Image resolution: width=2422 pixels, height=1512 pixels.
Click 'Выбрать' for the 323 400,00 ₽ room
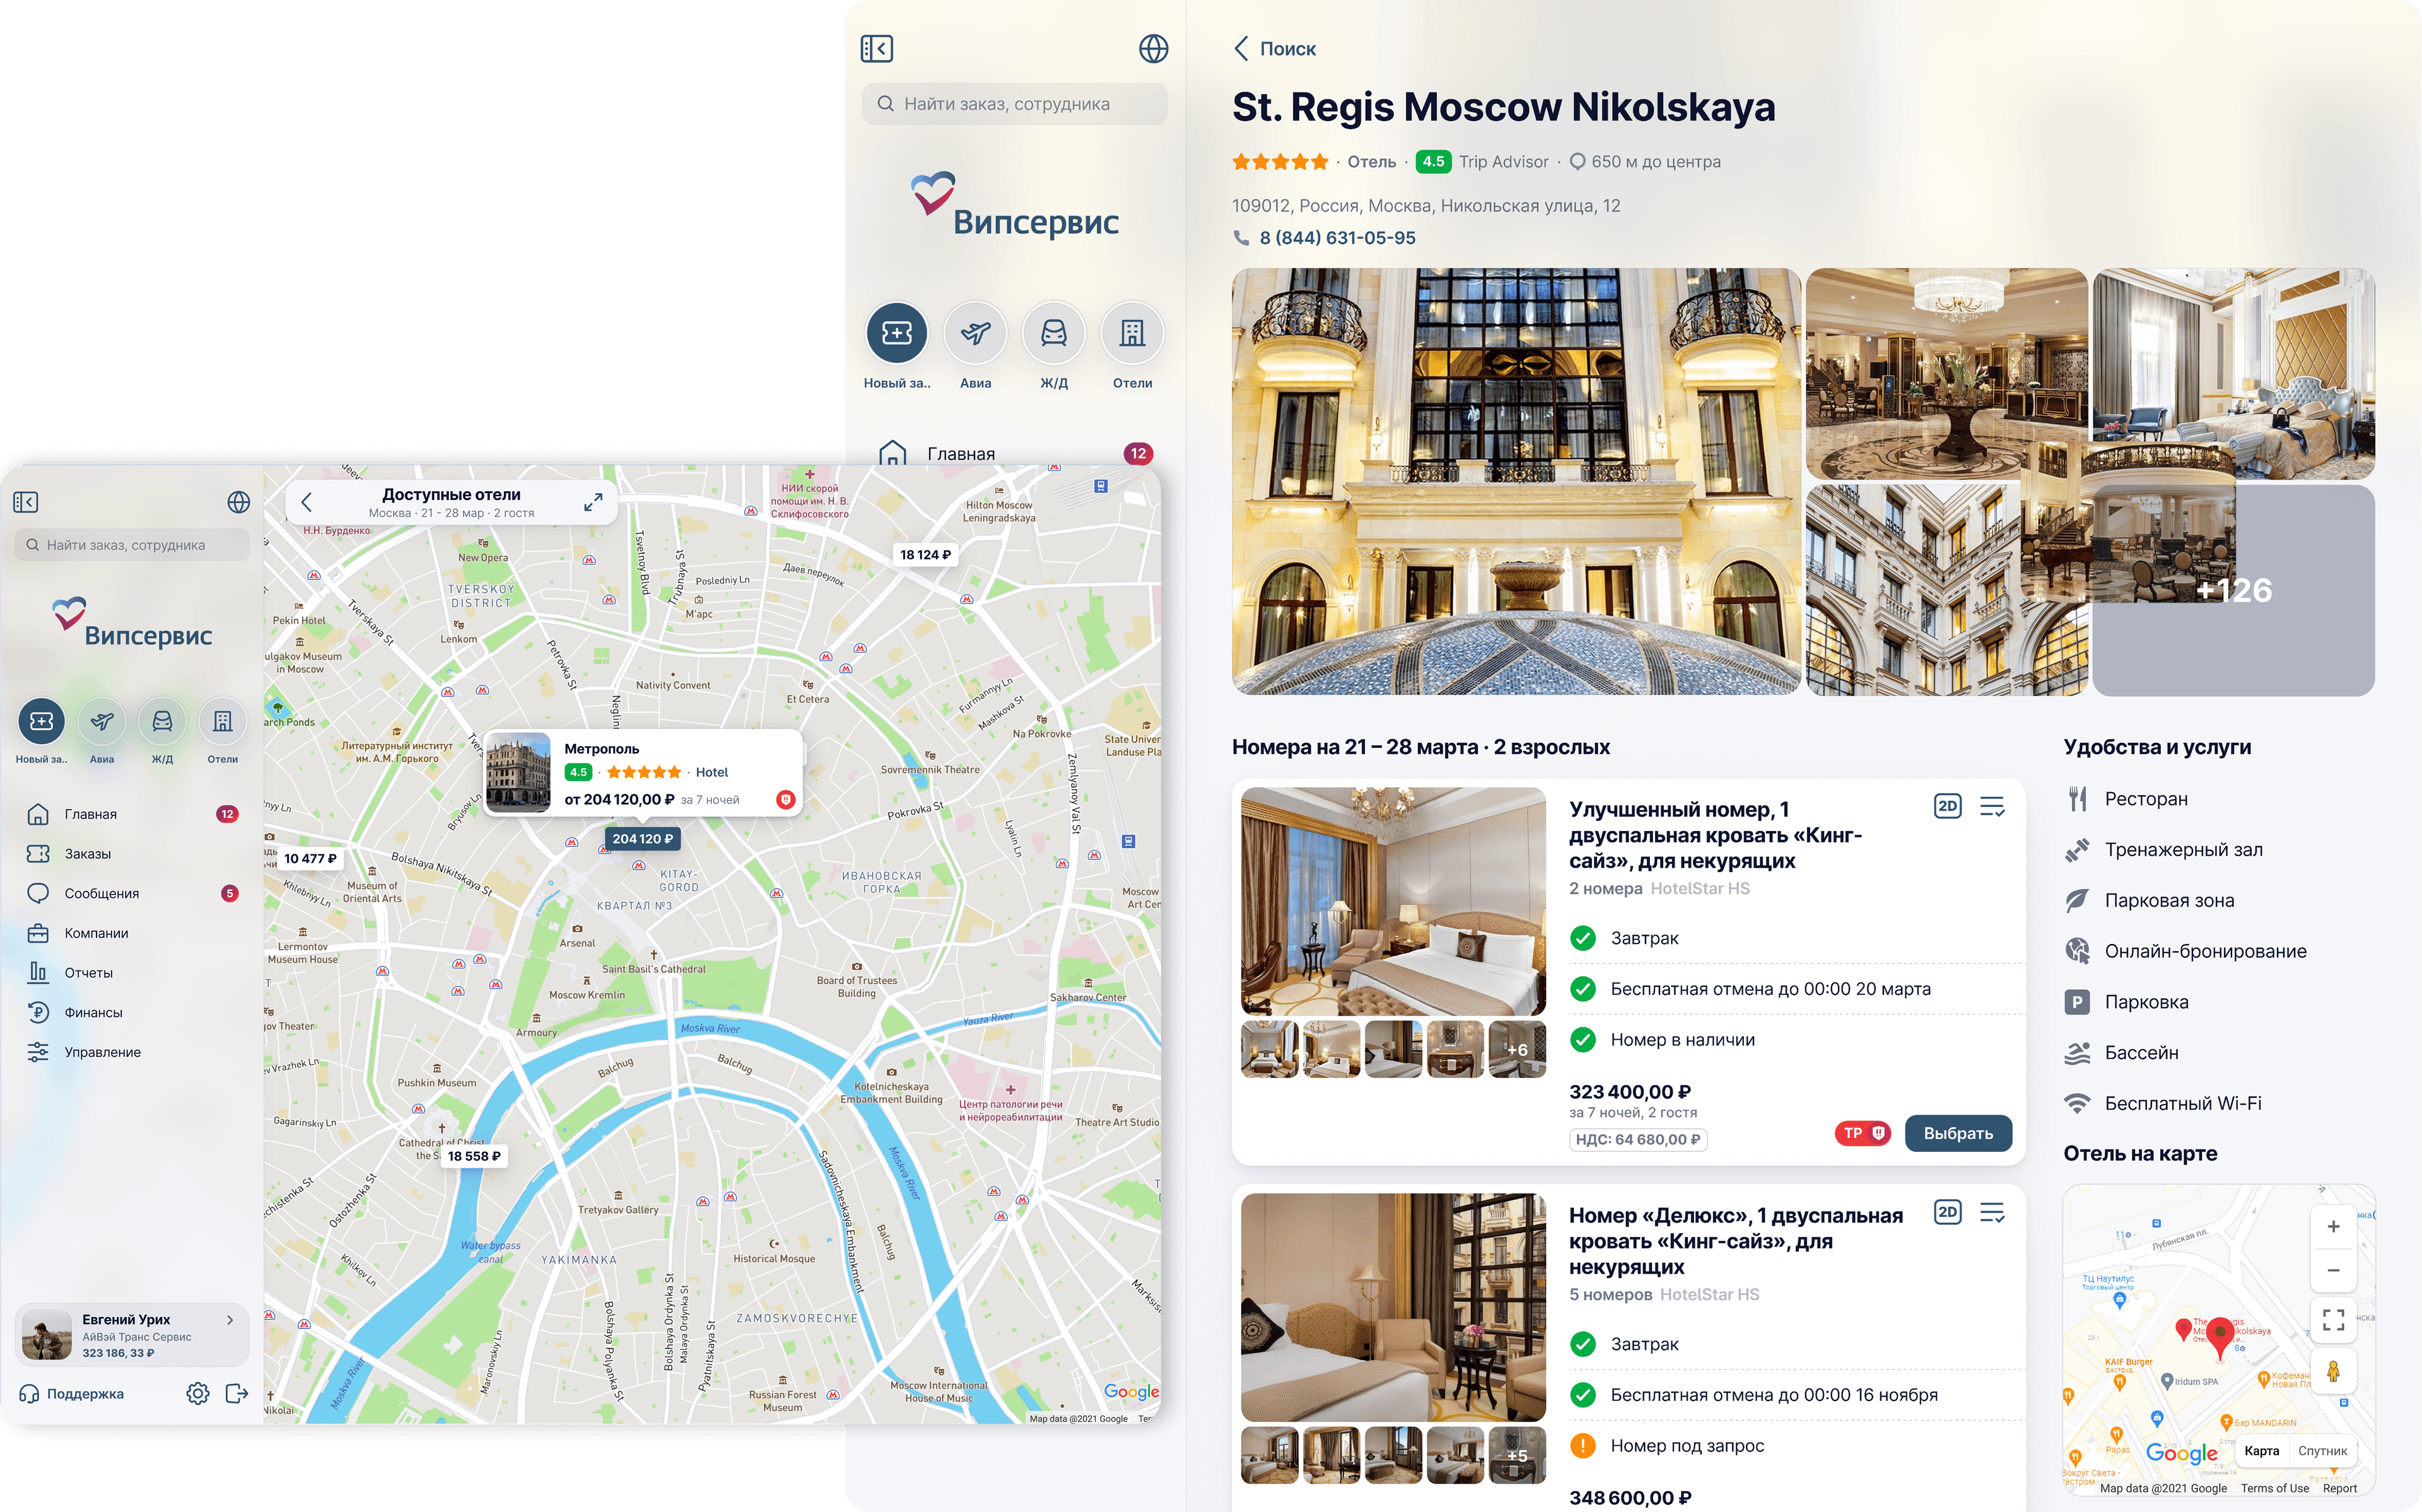[x=1958, y=1133]
